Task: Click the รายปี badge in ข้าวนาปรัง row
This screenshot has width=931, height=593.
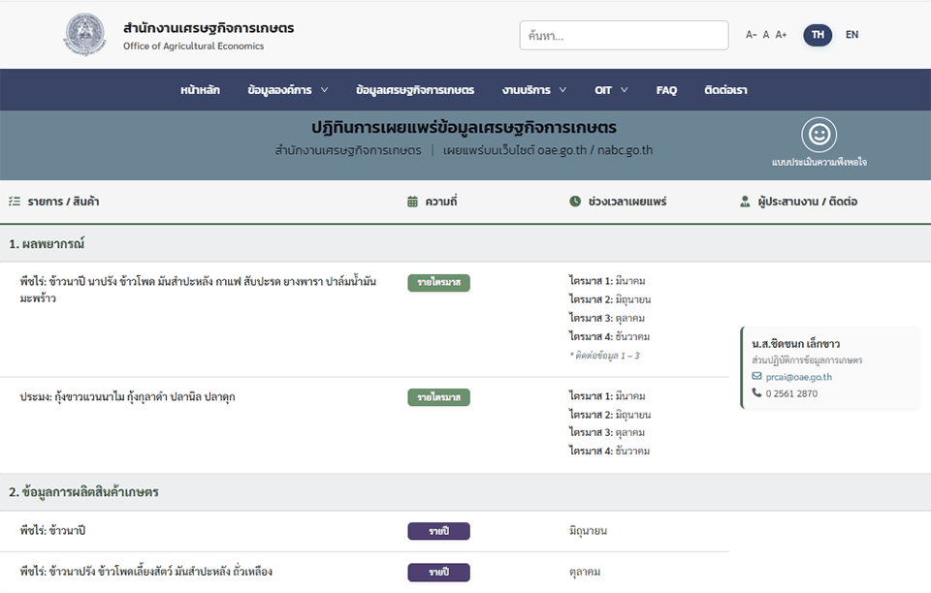Action: pos(438,573)
